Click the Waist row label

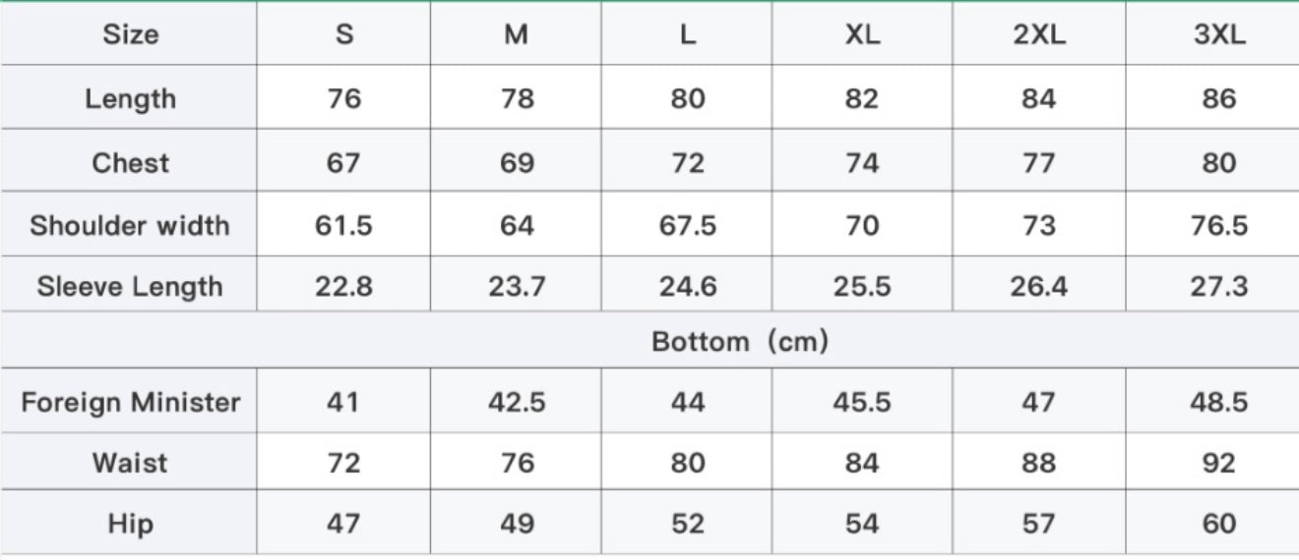click(130, 463)
